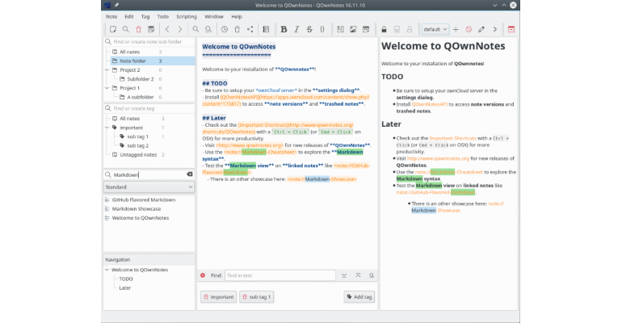The image size is (622, 323).
Task: Open the Standard sort dropdown
Action: coord(149,187)
